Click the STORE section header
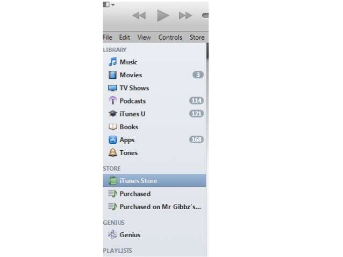343x257 pixels. click(x=112, y=168)
